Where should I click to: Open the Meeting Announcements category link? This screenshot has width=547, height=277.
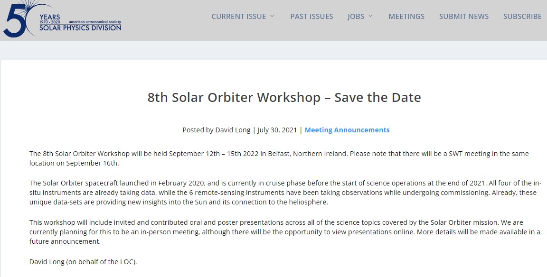pos(347,130)
